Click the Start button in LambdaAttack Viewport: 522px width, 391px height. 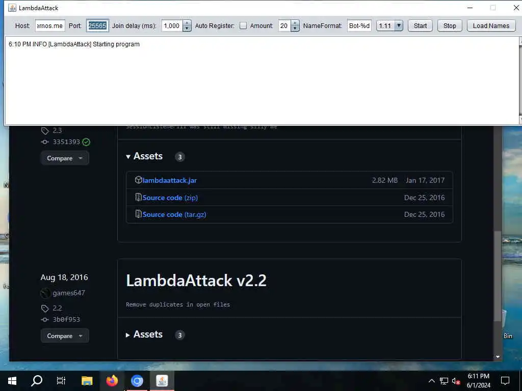pos(420,25)
